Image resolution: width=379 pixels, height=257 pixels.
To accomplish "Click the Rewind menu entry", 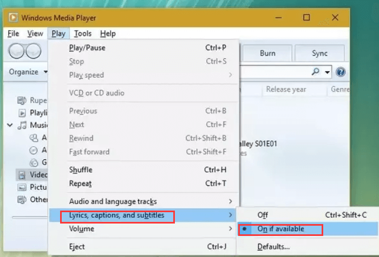I will pos(143,138).
